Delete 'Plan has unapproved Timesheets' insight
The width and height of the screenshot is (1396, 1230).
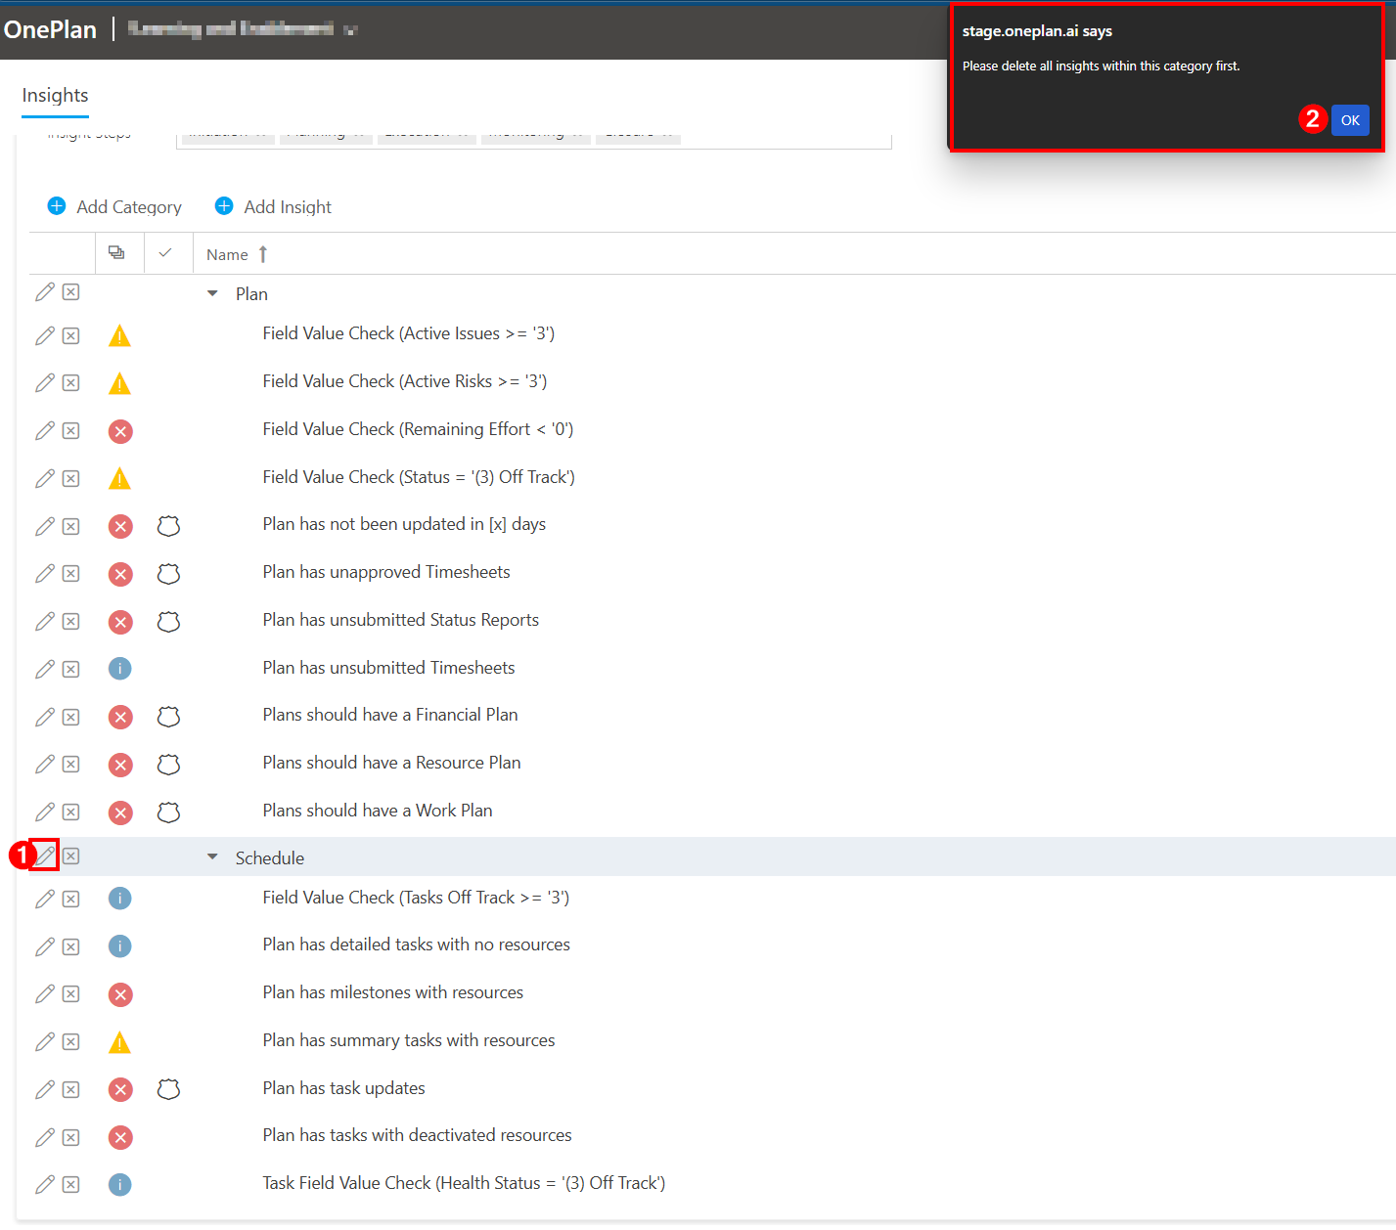tap(71, 574)
